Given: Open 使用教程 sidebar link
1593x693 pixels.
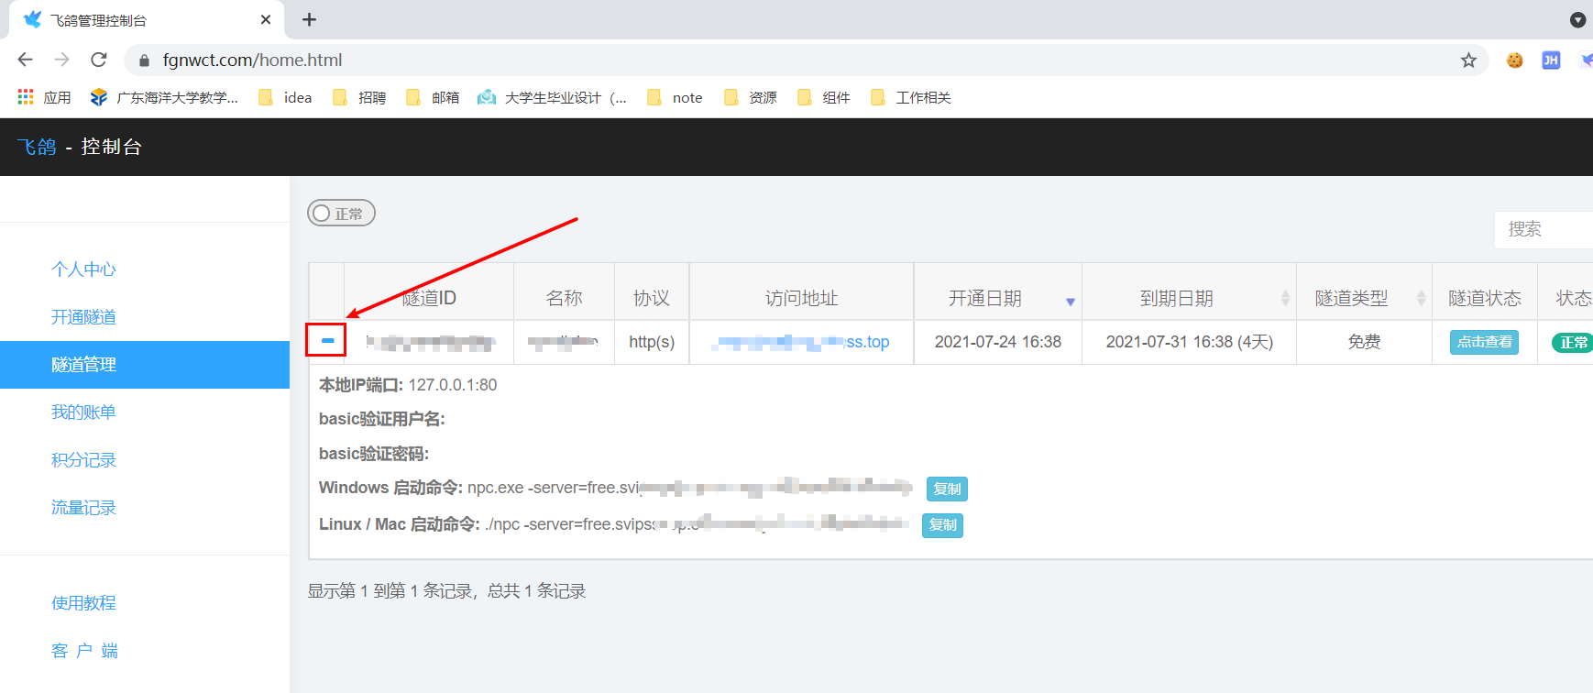Looking at the screenshot, I should pos(83,603).
